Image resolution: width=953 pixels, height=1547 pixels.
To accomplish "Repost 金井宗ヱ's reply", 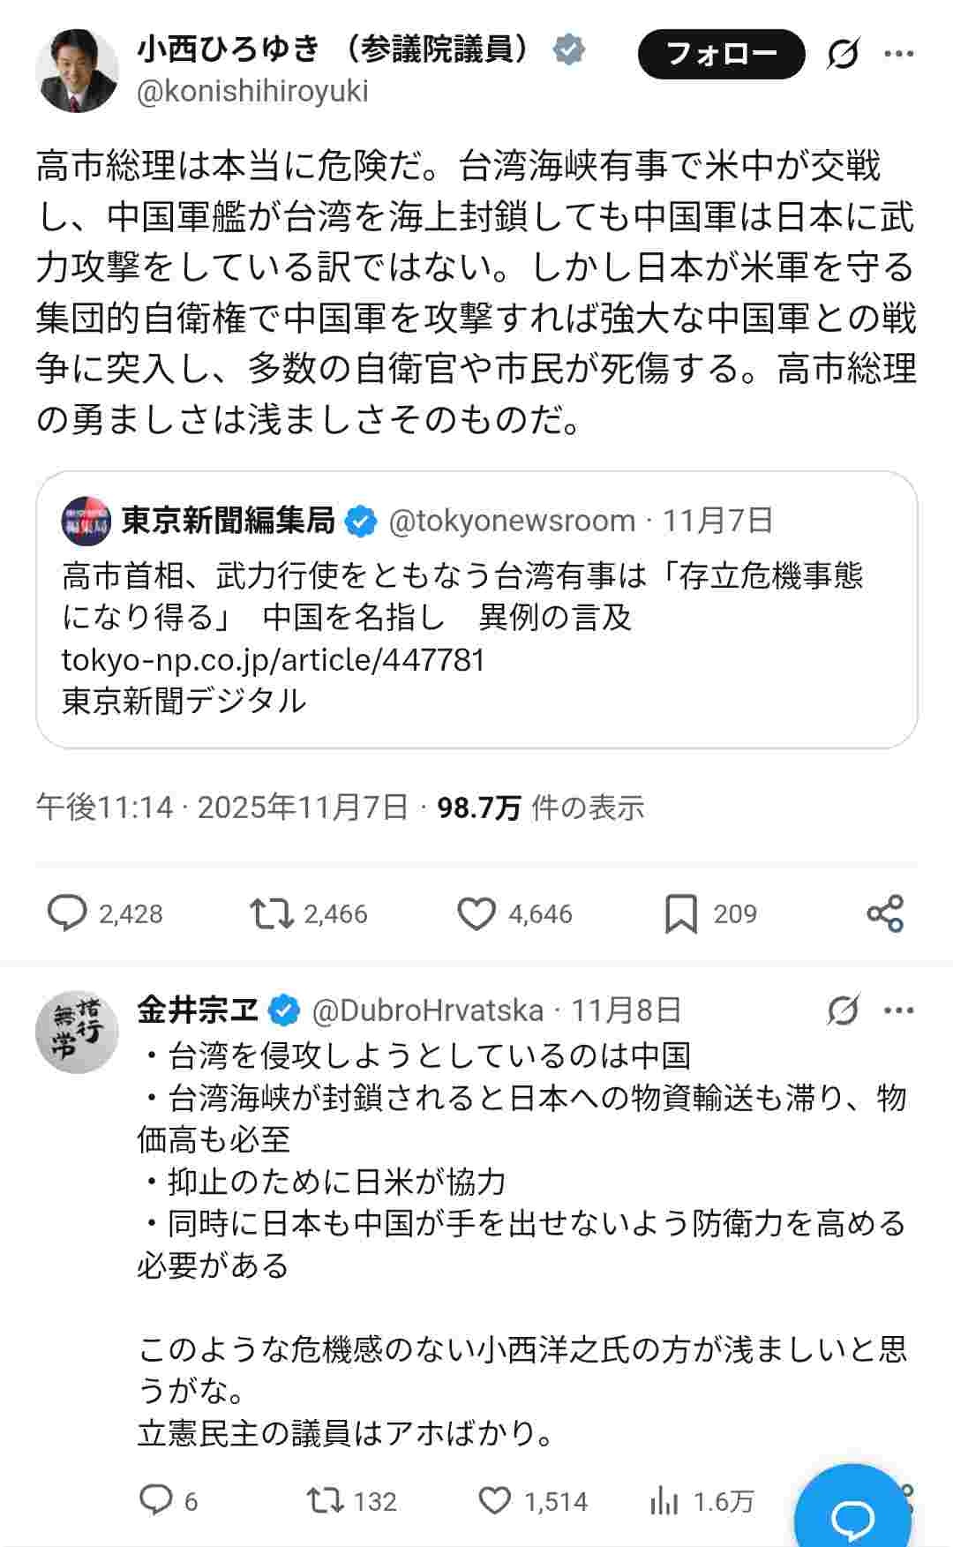I will (x=325, y=1500).
